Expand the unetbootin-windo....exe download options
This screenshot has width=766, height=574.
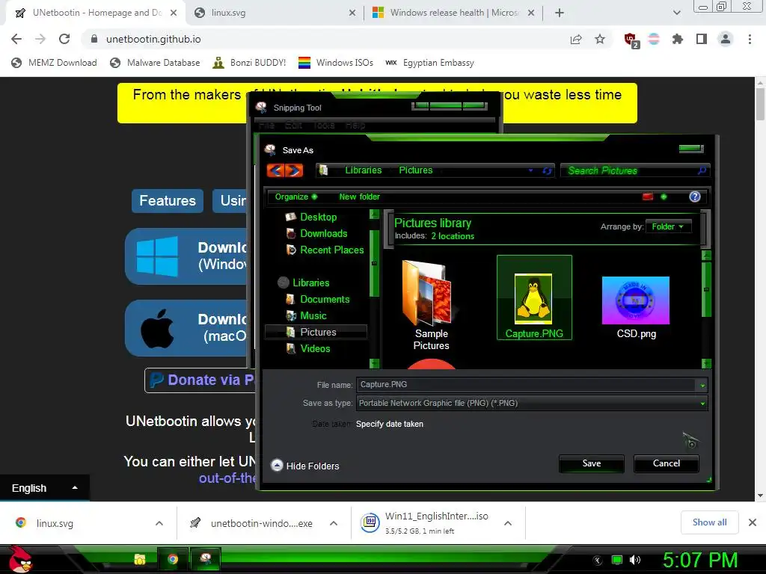tap(333, 523)
